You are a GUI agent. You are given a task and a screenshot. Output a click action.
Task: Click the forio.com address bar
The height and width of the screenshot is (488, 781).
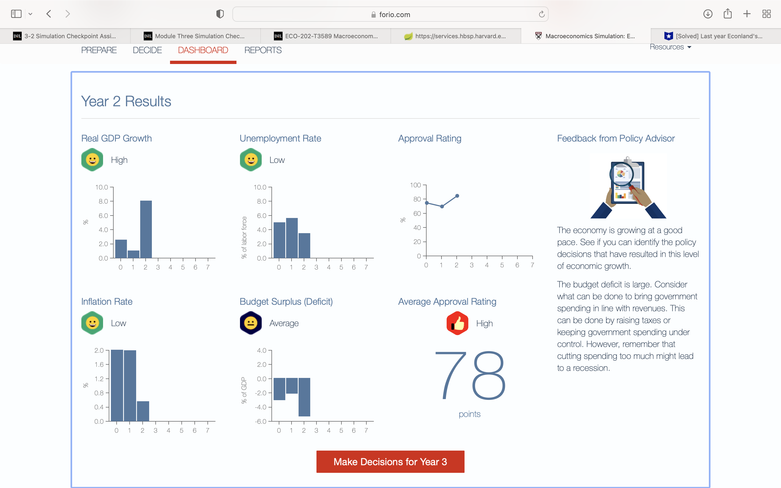pos(390,15)
